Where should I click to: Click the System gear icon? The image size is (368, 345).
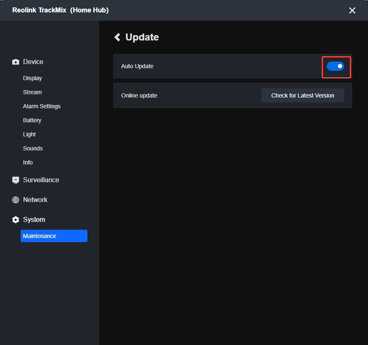tap(16, 220)
